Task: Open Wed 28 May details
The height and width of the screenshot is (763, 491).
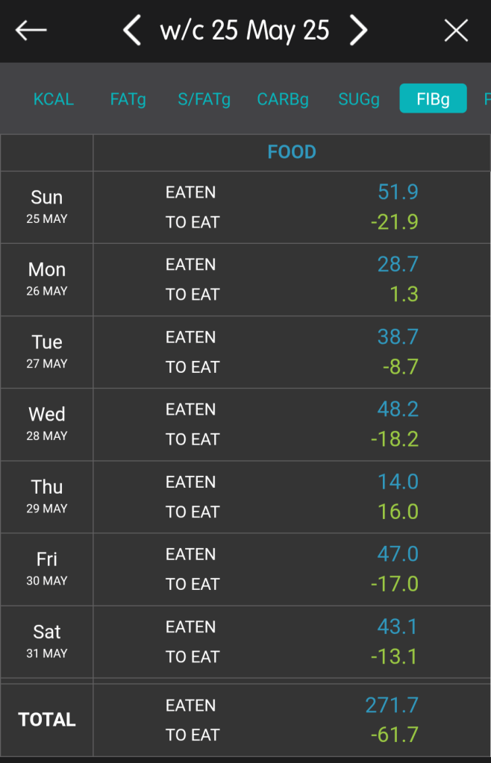Action: click(x=47, y=424)
